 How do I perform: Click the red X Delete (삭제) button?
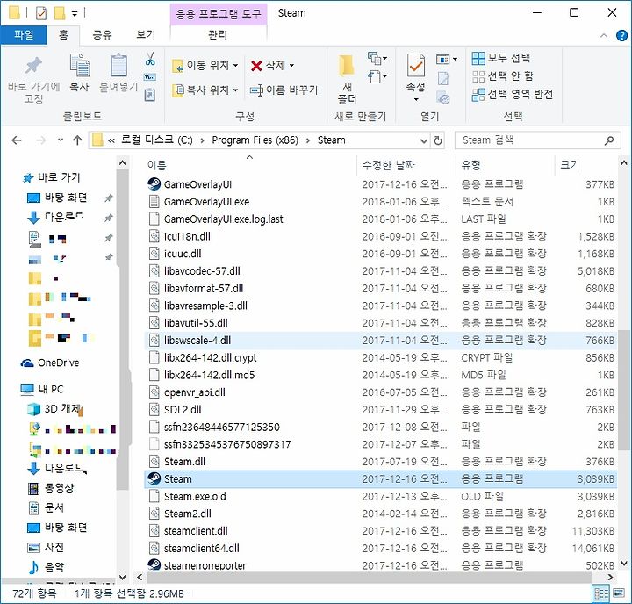click(272, 65)
